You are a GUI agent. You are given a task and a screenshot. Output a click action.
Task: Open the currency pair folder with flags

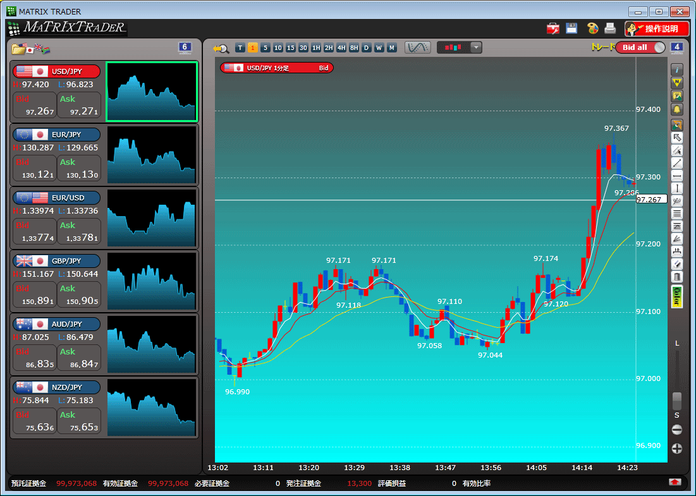click(30, 49)
